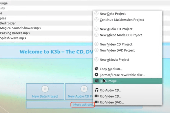Viewport: 170px width, 113px height.
Task: Click the camera icon for Rip Video DVD
Action: pos(96,102)
